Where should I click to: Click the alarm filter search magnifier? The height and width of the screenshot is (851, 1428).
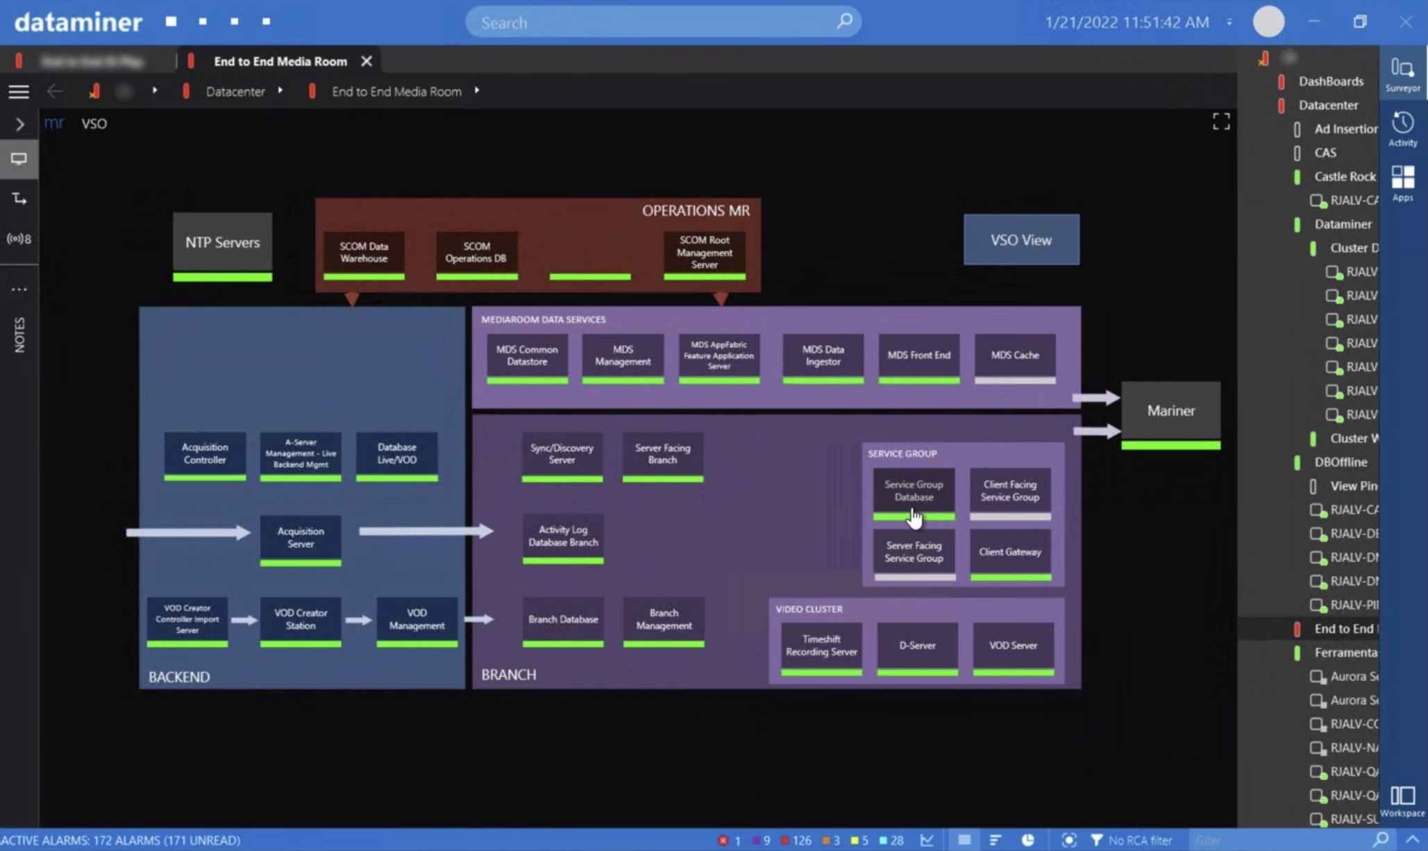(x=1381, y=839)
